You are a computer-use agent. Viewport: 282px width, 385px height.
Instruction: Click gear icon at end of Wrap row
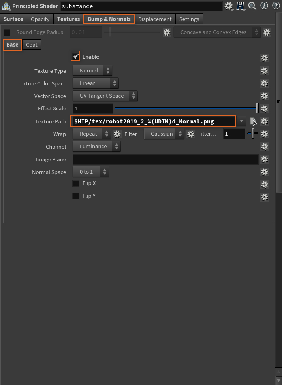pos(264,134)
